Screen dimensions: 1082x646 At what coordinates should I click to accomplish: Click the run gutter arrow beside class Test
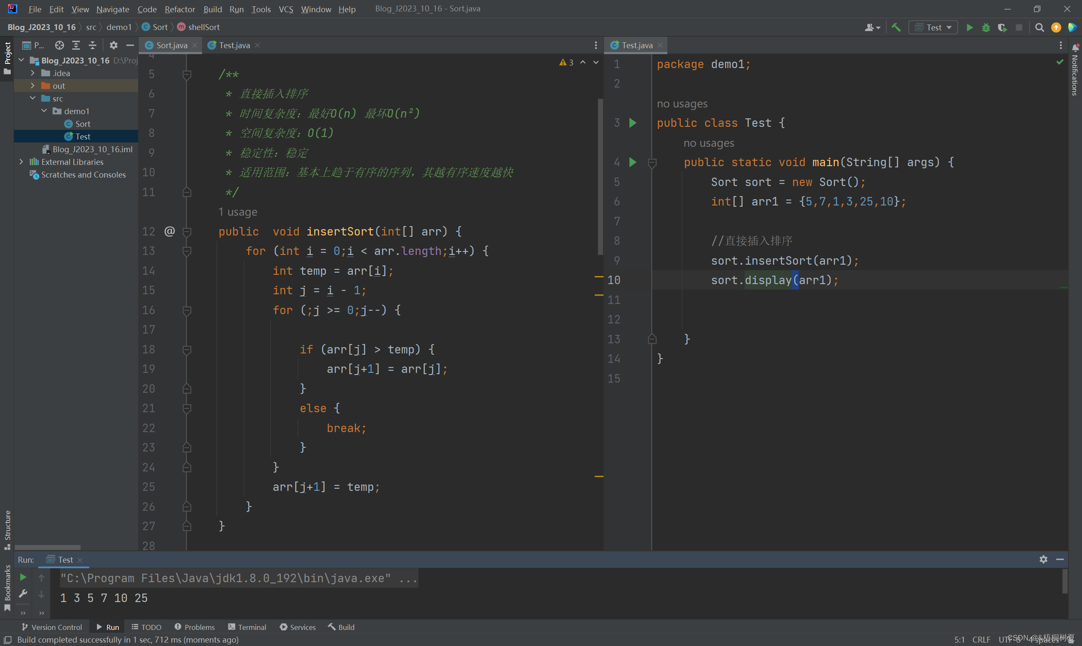point(633,123)
